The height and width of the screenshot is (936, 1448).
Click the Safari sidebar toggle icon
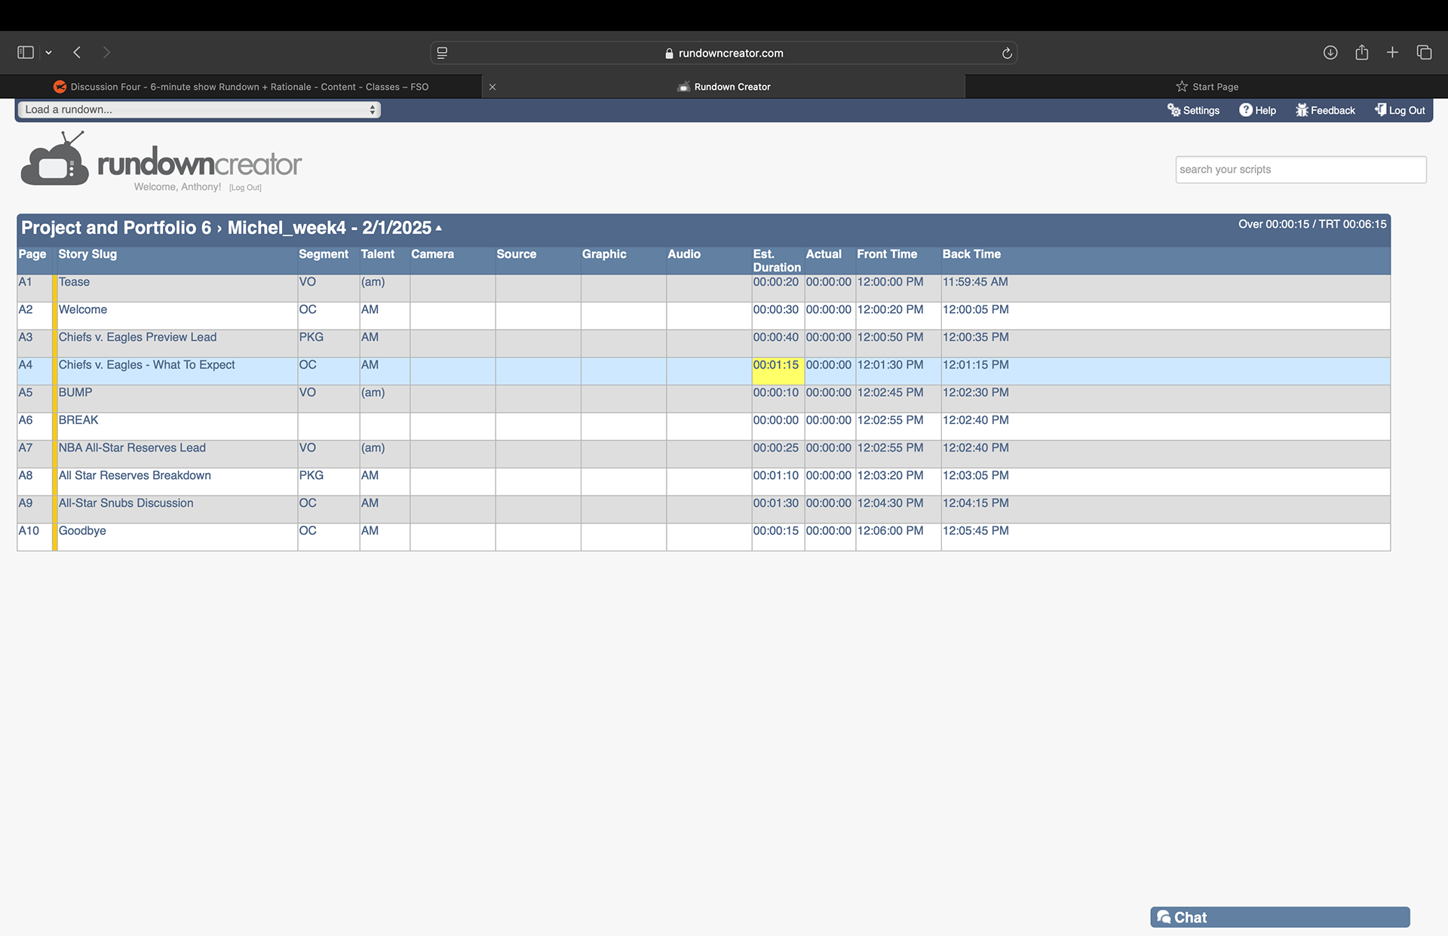tap(26, 52)
